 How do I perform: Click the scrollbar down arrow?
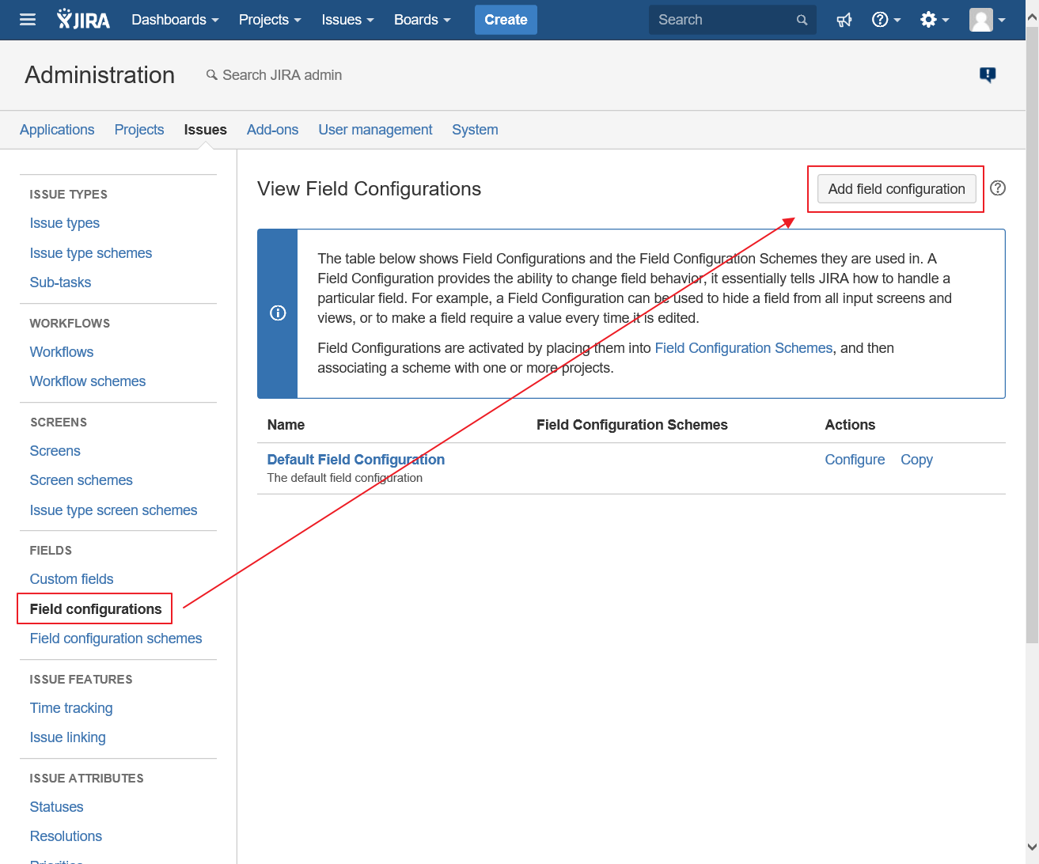[1033, 847]
